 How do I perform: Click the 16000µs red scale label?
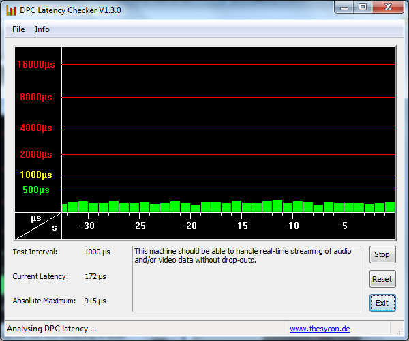[x=36, y=65]
